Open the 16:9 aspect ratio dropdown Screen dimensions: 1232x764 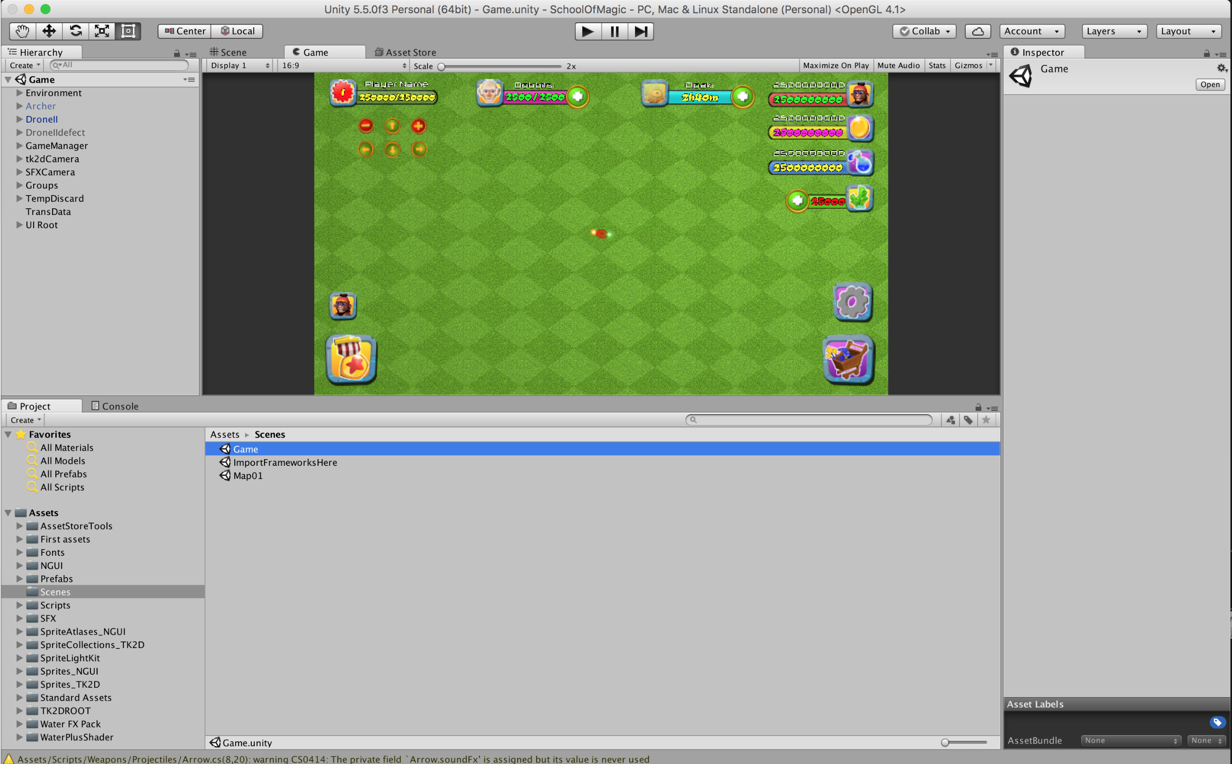click(x=343, y=66)
